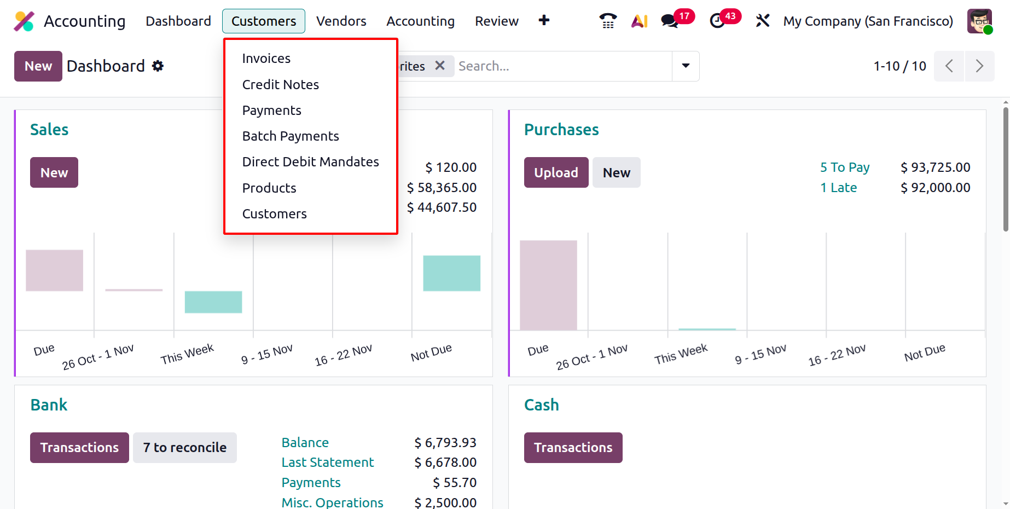Screen dimensions: 1010x509
Task: Click the 7 to reconcile button
Action: click(184, 447)
